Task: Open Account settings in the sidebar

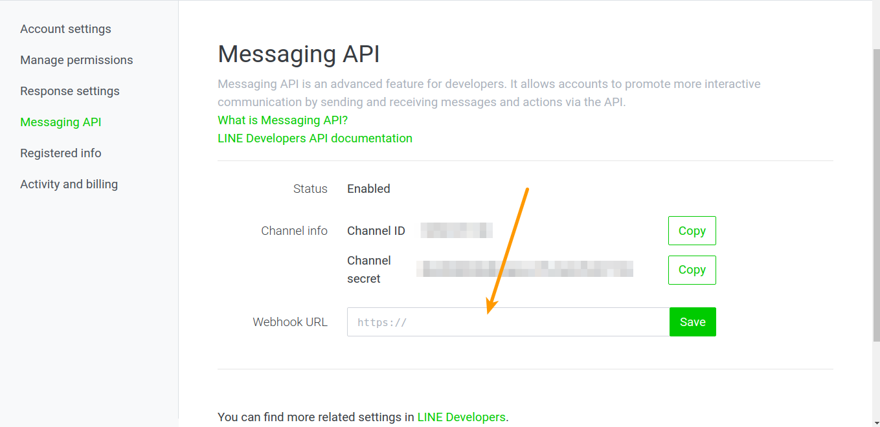Action: (65, 29)
